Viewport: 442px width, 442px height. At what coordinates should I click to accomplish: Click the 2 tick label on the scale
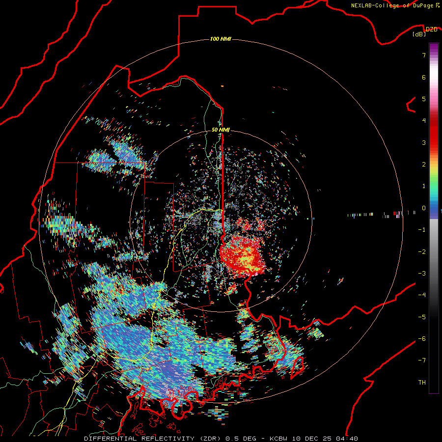424,165
